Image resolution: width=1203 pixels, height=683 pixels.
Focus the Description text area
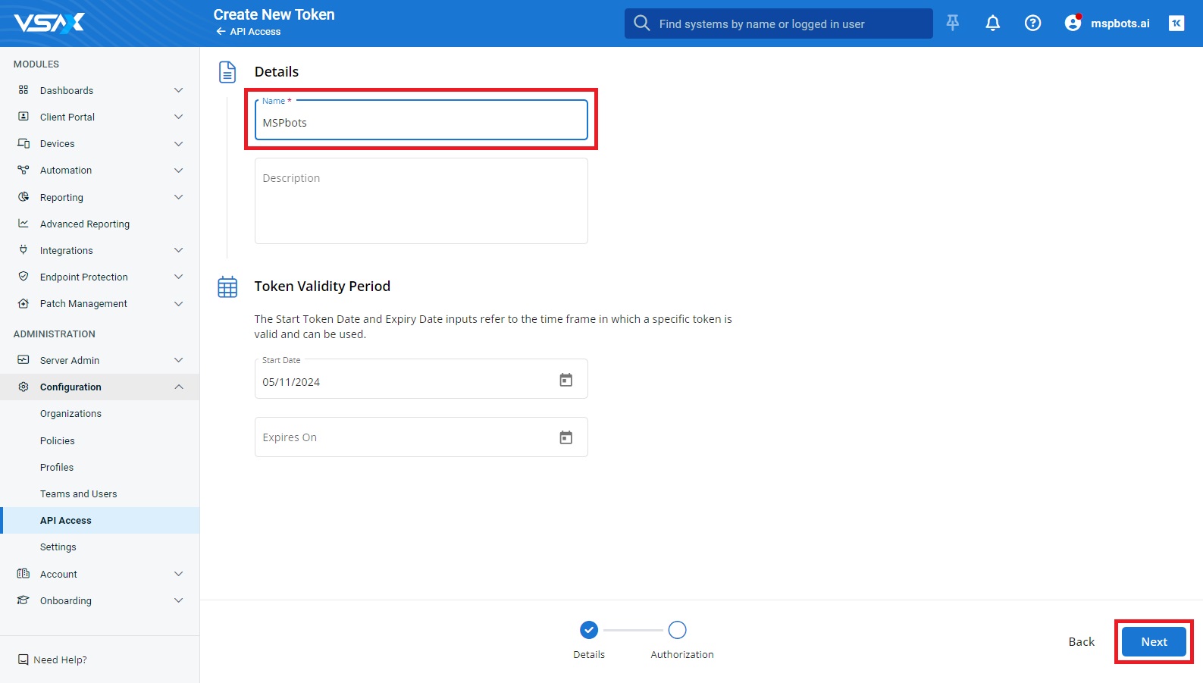tap(421, 201)
